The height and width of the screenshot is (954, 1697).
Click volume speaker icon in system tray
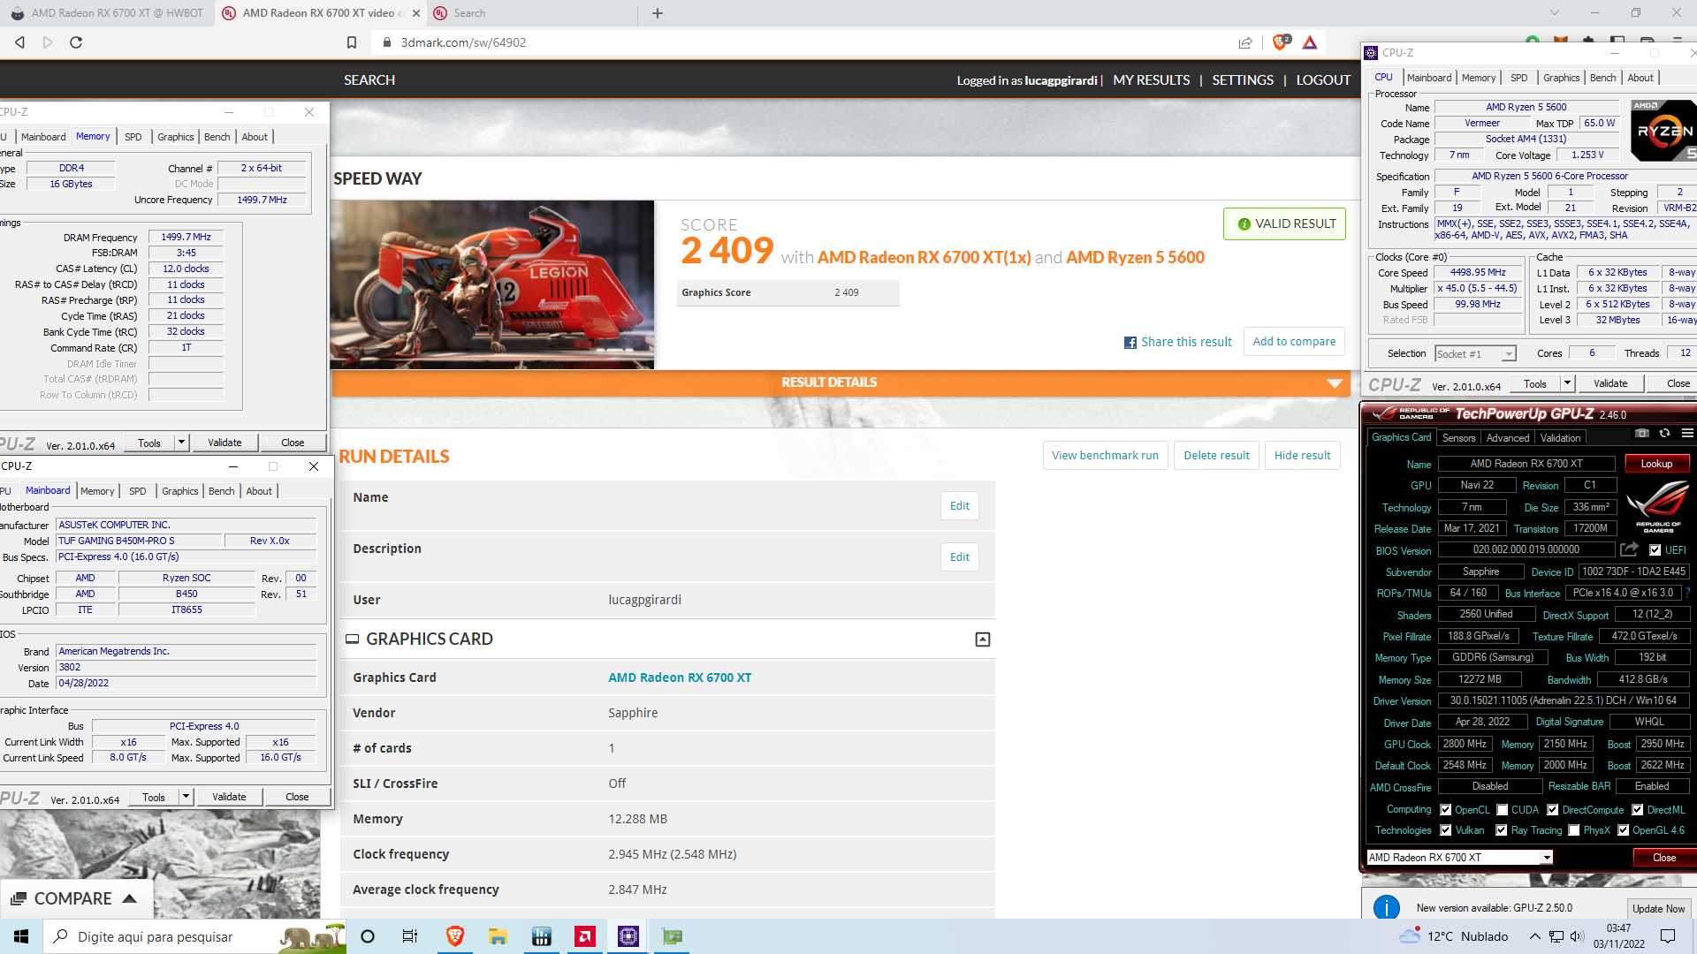point(1578,936)
